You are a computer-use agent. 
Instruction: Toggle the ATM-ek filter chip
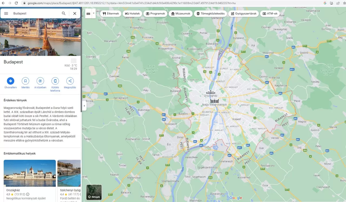point(270,13)
